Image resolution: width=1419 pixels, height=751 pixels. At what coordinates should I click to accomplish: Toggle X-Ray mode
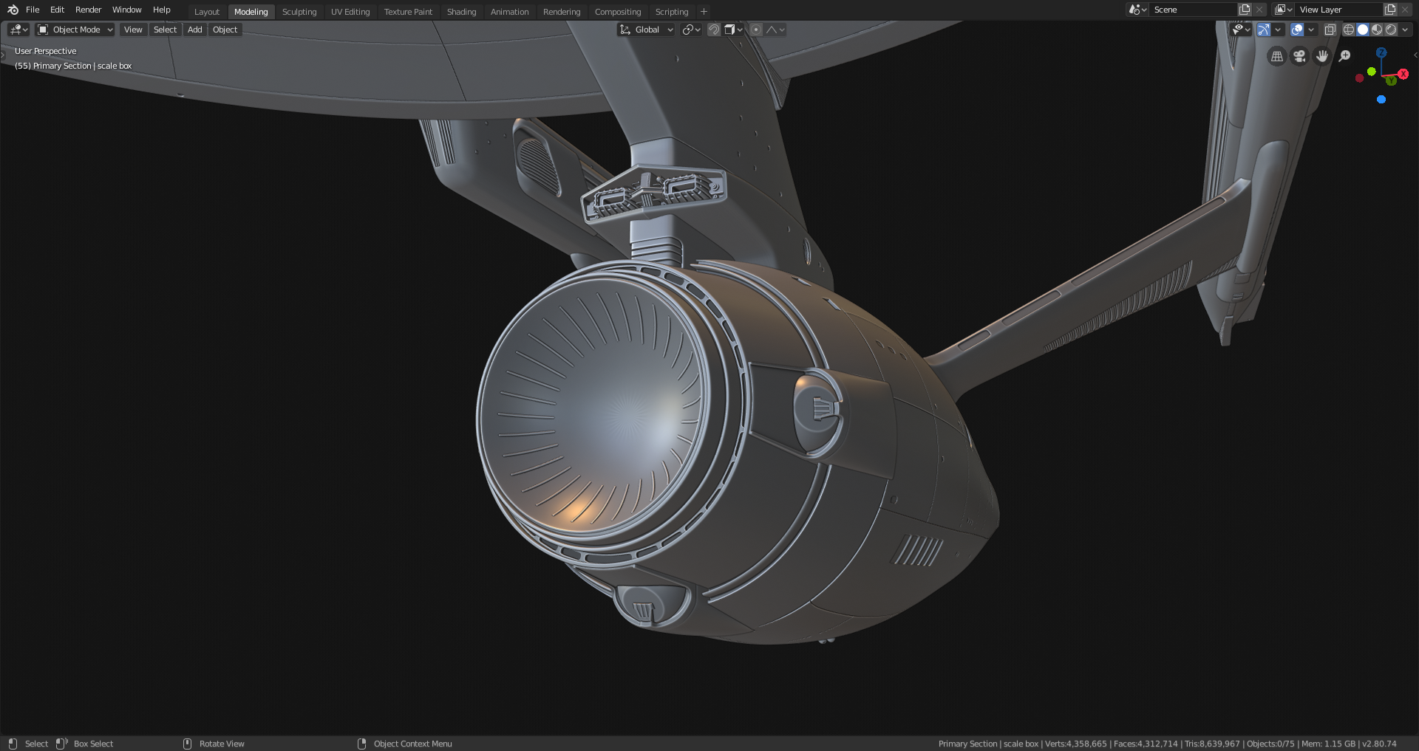(1330, 30)
